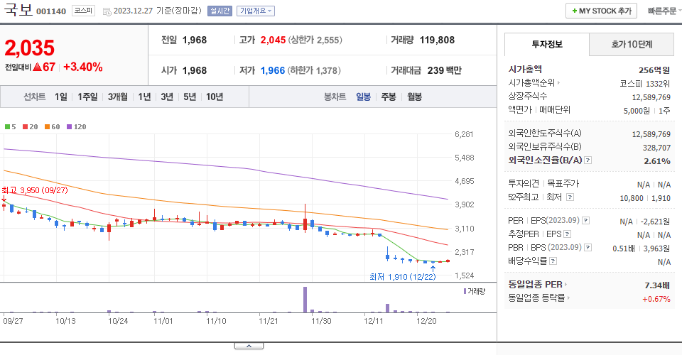Switch to the 호가10단계 tab
This screenshot has width=682, height=355.
[631, 44]
